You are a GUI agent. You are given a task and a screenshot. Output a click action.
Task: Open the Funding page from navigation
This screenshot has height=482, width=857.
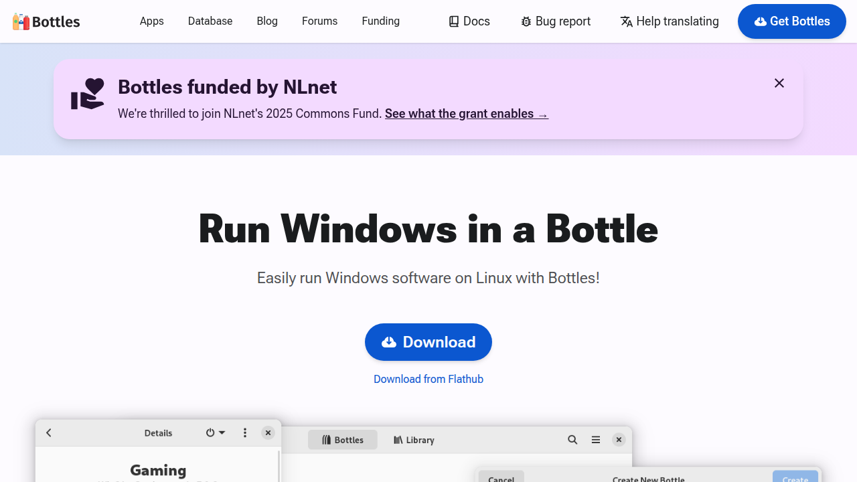pos(380,21)
